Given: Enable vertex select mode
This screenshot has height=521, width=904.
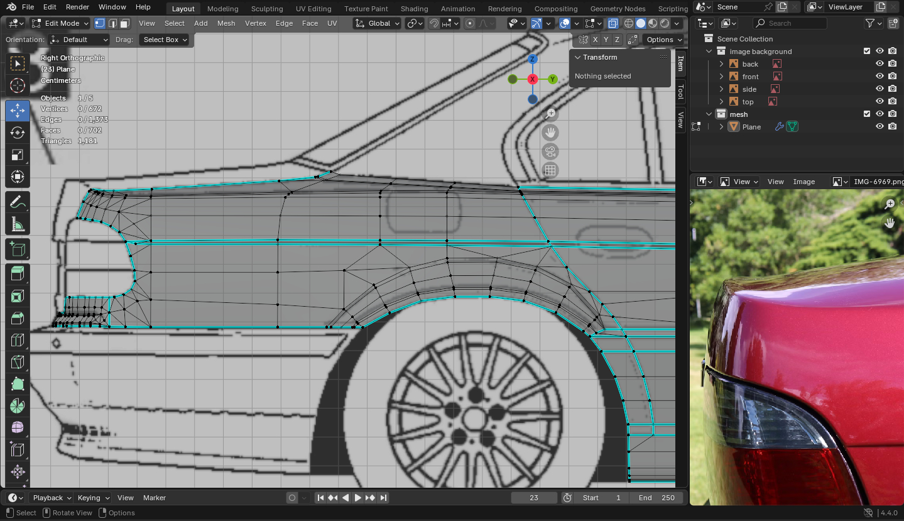Looking at the screenshot, I should point(100,23).
